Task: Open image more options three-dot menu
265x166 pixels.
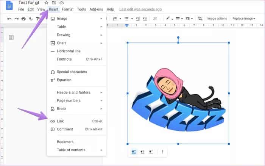Action: (162, 152)
